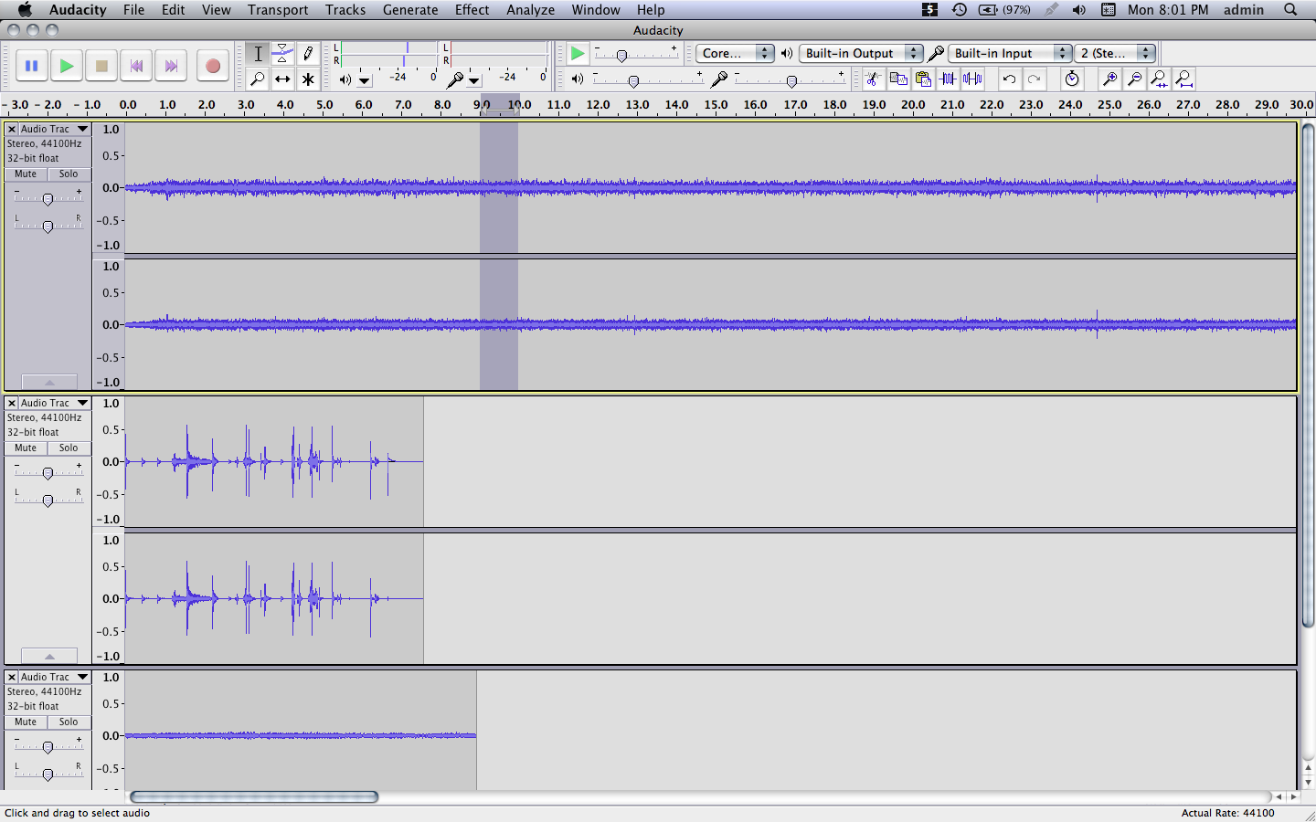Zoom in with the plus magnifier
This screenshot has height=822, width=1316.
click(x=1109, y=79)
